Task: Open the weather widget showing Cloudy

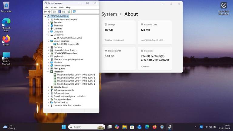Action: coord(9,127)
